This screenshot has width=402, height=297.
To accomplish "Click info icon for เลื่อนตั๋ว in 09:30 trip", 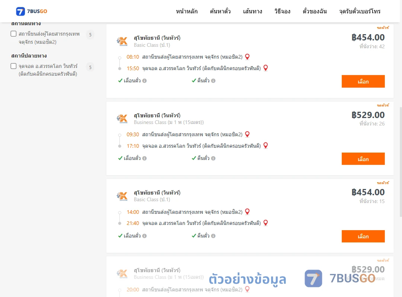I will click(144, 159).
